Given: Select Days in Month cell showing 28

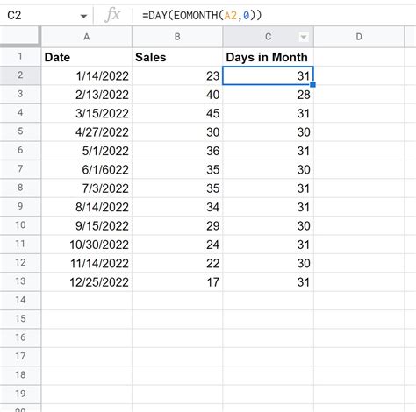Looking at the screenshot, I should pyautogui.click(x=268, y=95).
